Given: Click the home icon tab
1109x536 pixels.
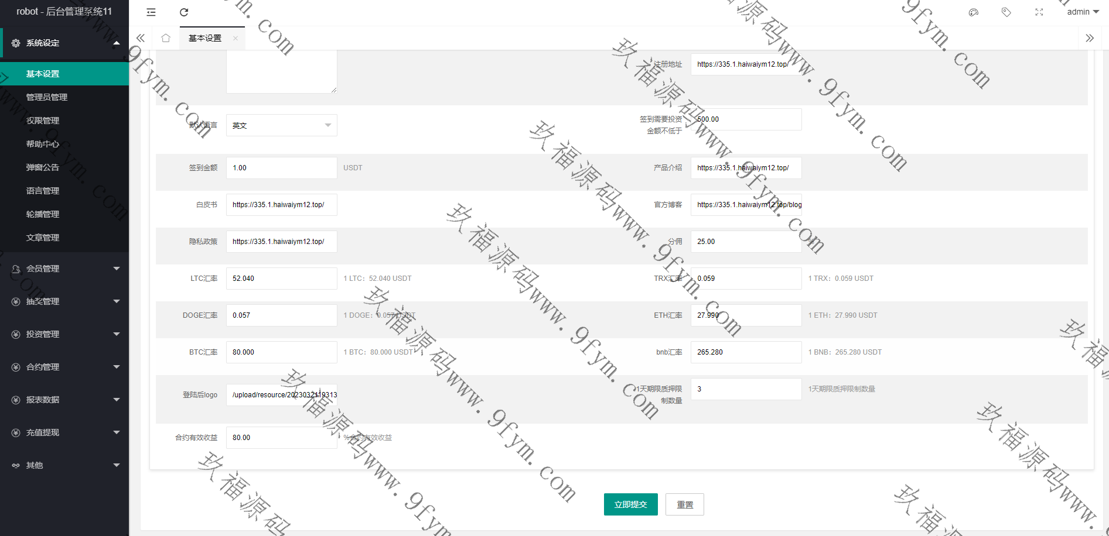Looking at the screenshot, I should point(166,38).
